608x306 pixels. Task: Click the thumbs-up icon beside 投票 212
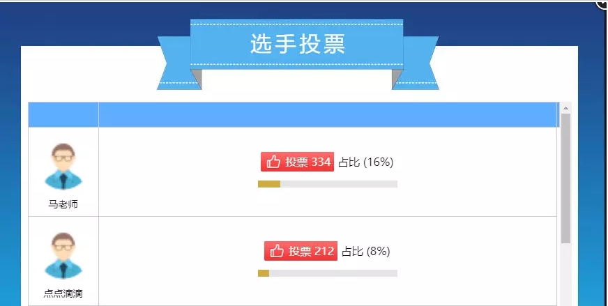277,251
